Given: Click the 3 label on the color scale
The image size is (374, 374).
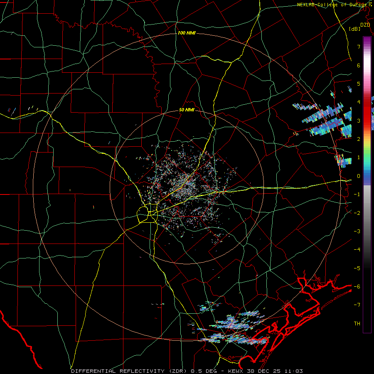Looking at the screenshot, I should click(x=359, y=121).
